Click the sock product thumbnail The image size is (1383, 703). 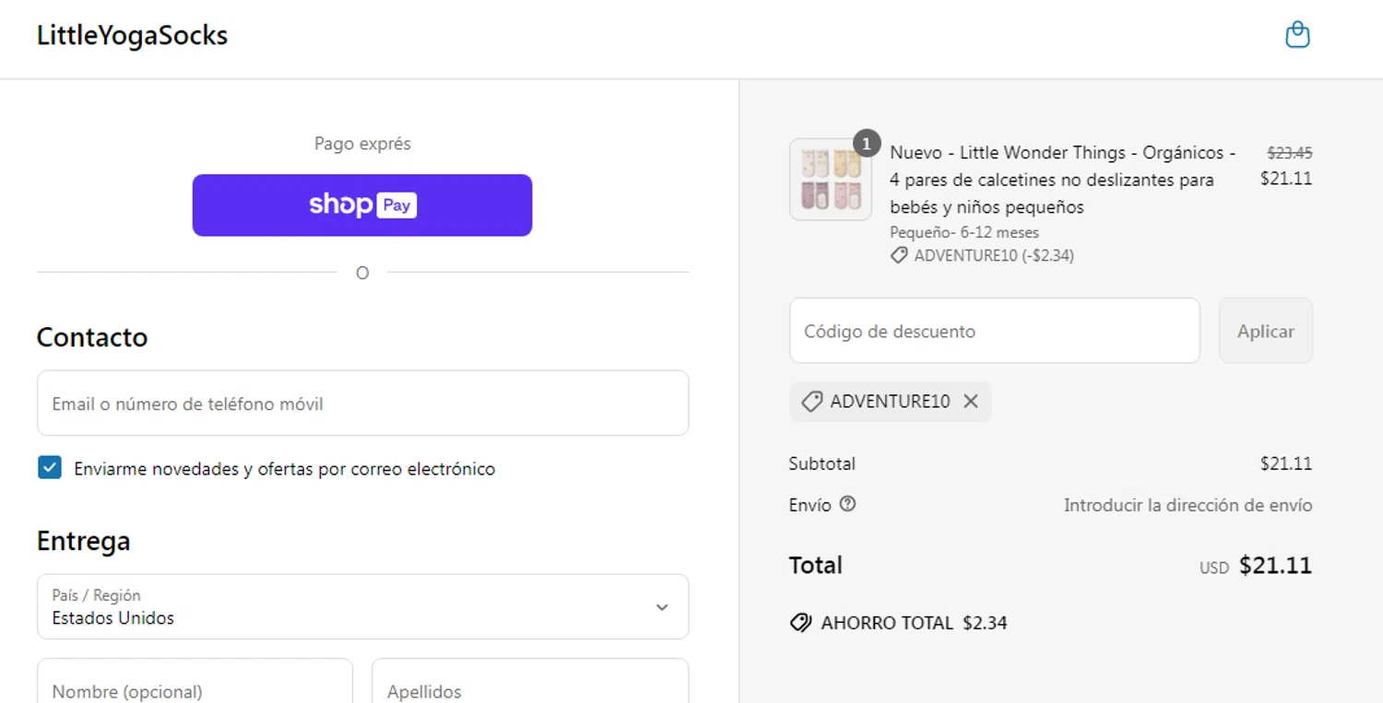[831, 180]
